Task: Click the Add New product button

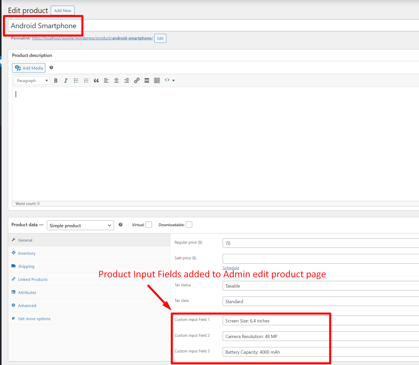Action: click(62, 10)
